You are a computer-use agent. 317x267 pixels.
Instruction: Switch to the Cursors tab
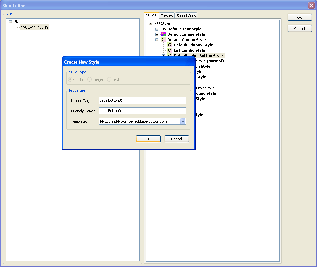167,15
